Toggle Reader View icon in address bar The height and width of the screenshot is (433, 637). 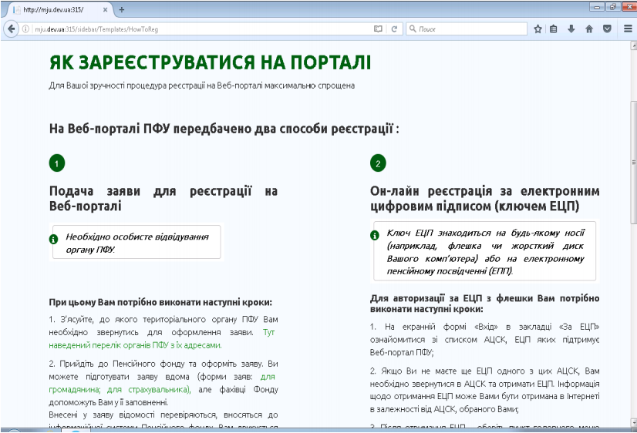[378, 29]
